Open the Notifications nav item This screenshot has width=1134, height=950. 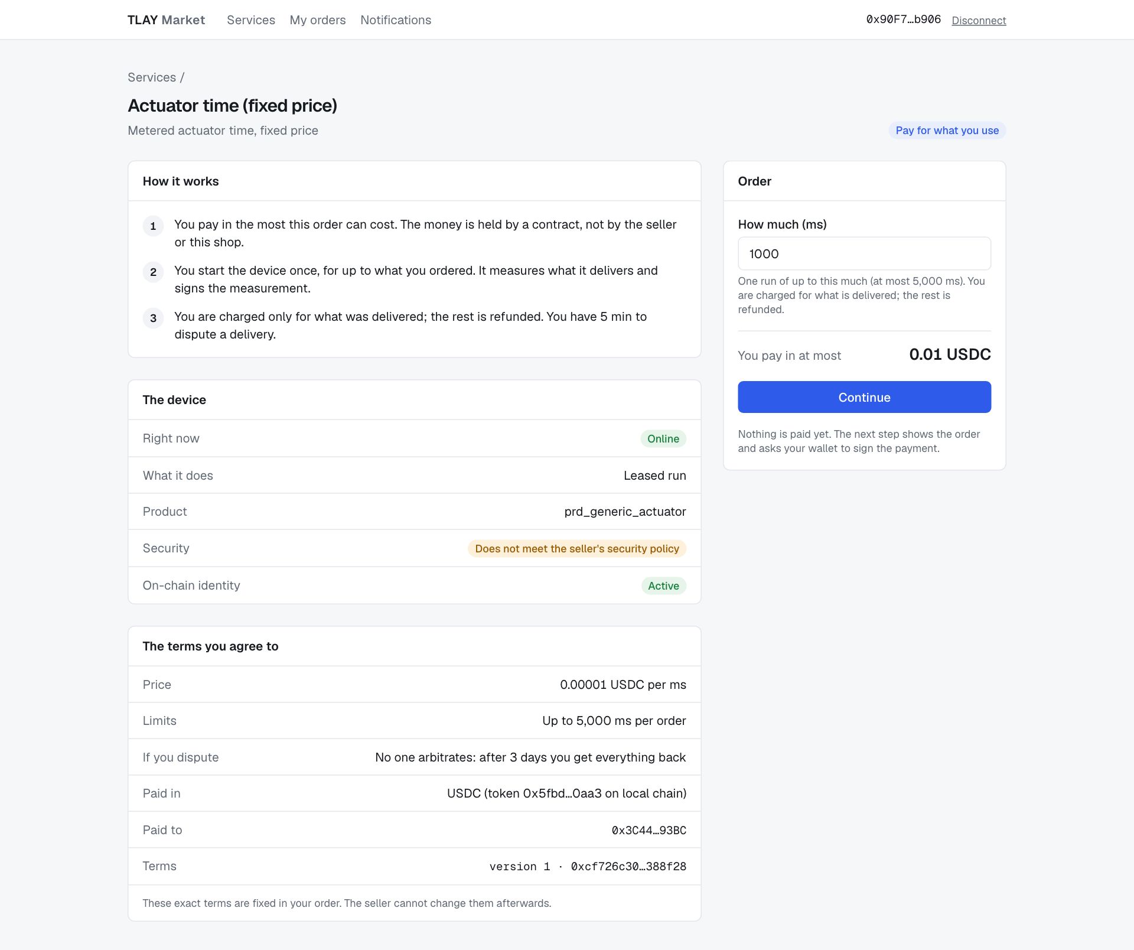click(x=396, y=20)
